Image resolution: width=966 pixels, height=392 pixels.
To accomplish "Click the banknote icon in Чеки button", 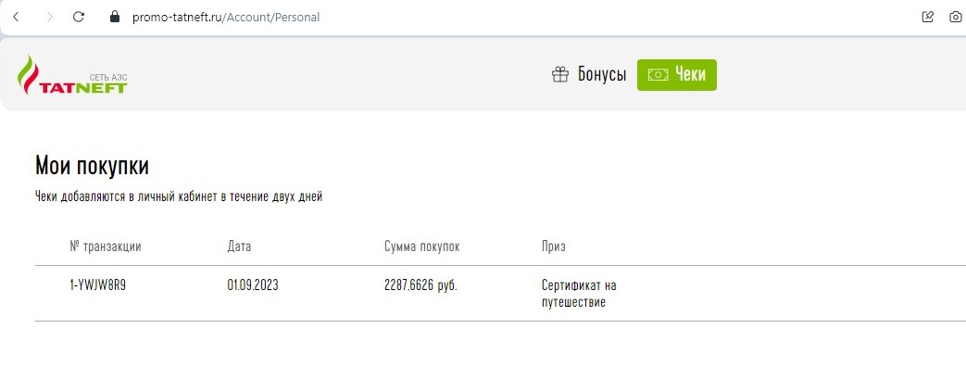I will tap(658, 74).
